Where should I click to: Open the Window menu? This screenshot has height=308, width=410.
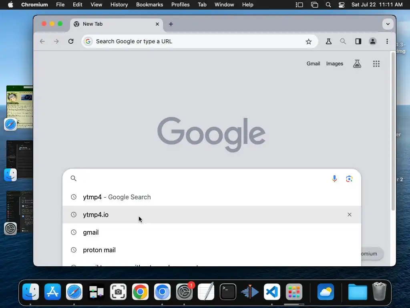(x=224, y=5)
